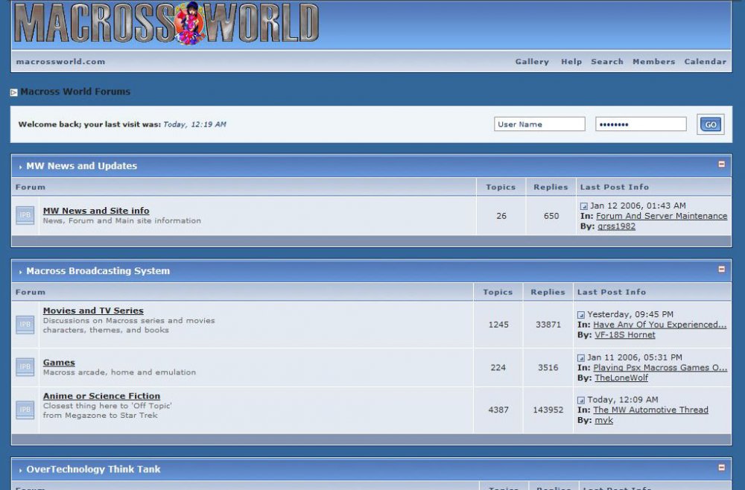This screenshot has height=490, width=745.
Task: Open Forum And Server Maintenance topic
Action: 662,216
